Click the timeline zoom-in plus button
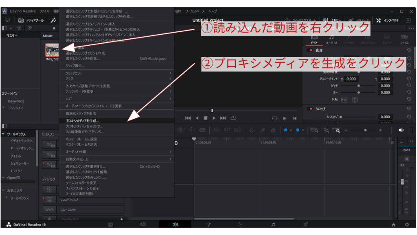 pyautogui.click(x=380, y=130)
